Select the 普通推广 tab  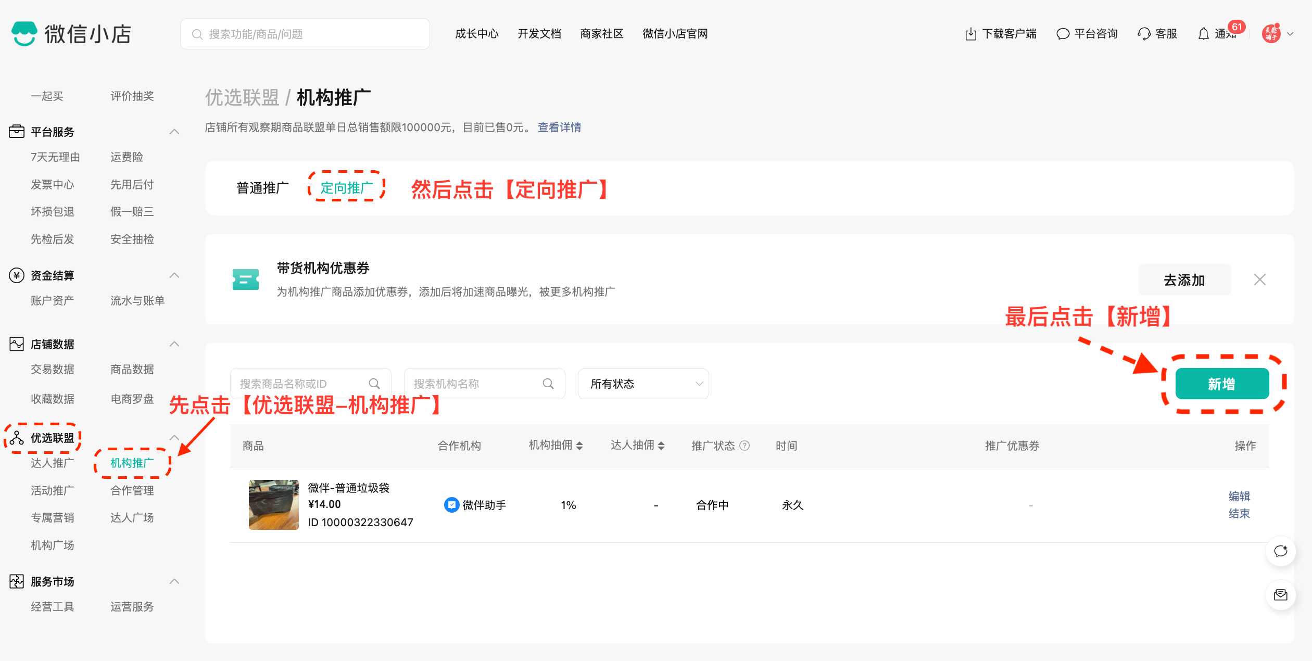(x=262, y=188)
